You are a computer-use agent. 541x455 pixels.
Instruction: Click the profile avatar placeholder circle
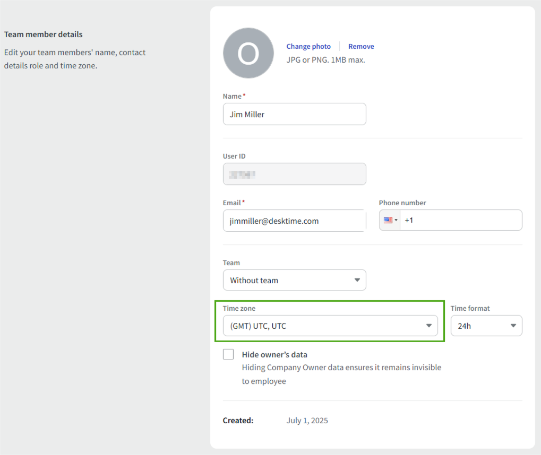coord(248,53)
